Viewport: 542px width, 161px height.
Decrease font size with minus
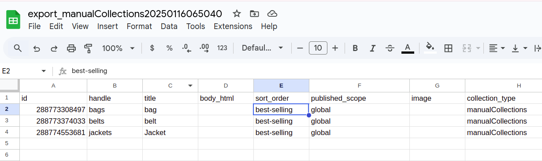tap(300, 48)
